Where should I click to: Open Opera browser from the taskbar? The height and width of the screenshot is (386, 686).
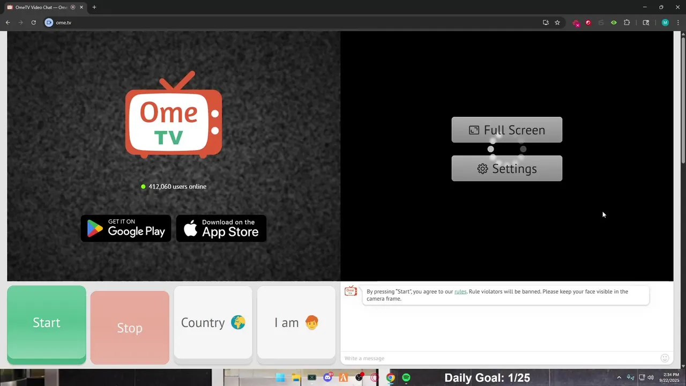tap(375, 377)
